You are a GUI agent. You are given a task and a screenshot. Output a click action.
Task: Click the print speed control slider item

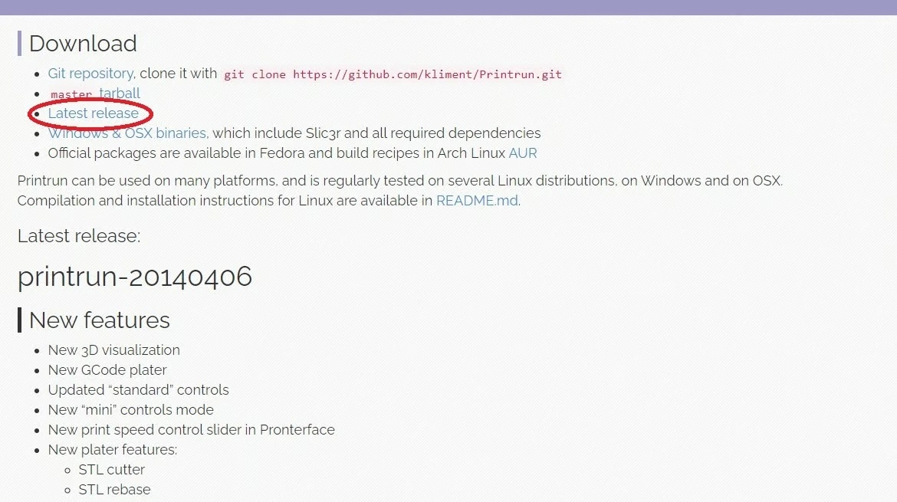(192, 430)
